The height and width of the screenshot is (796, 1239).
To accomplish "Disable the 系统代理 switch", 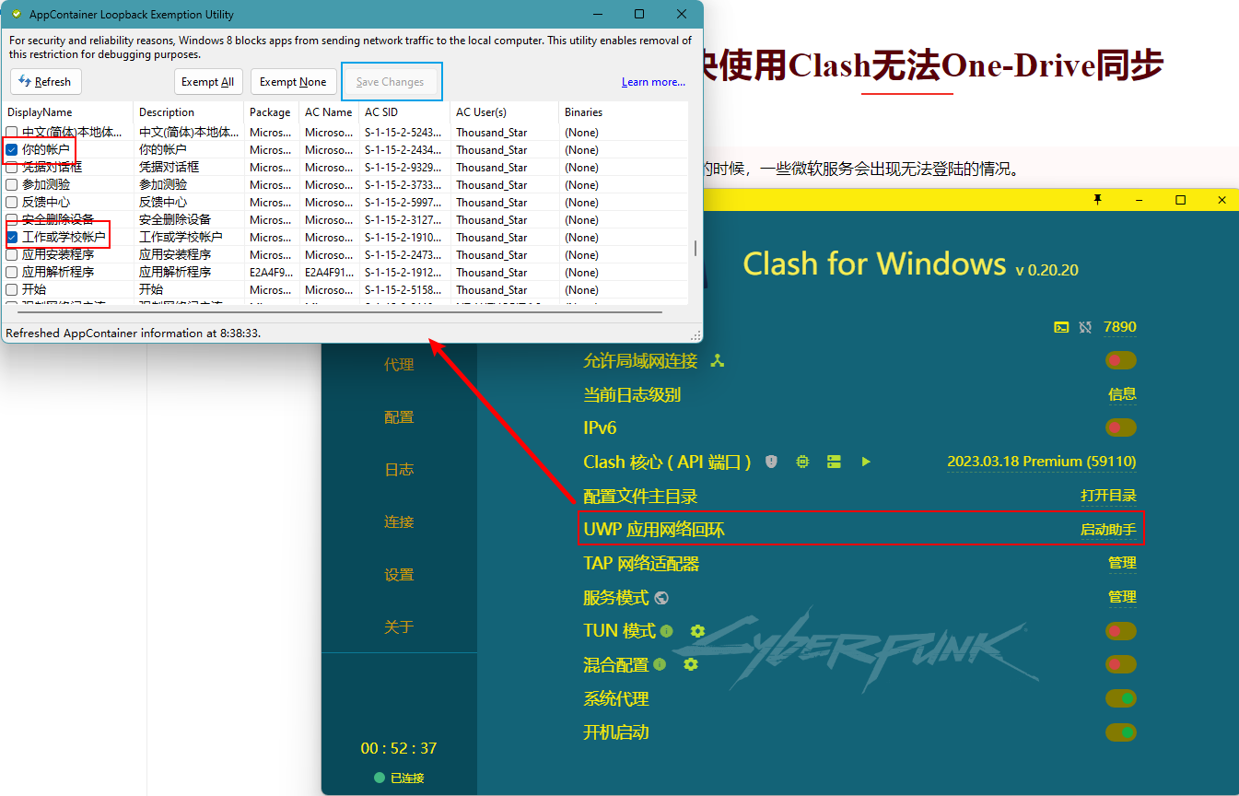I will point(1121,698).
